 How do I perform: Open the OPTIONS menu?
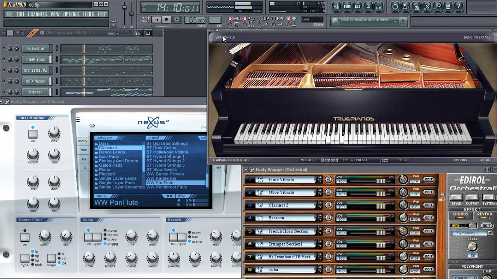(71, 14)
